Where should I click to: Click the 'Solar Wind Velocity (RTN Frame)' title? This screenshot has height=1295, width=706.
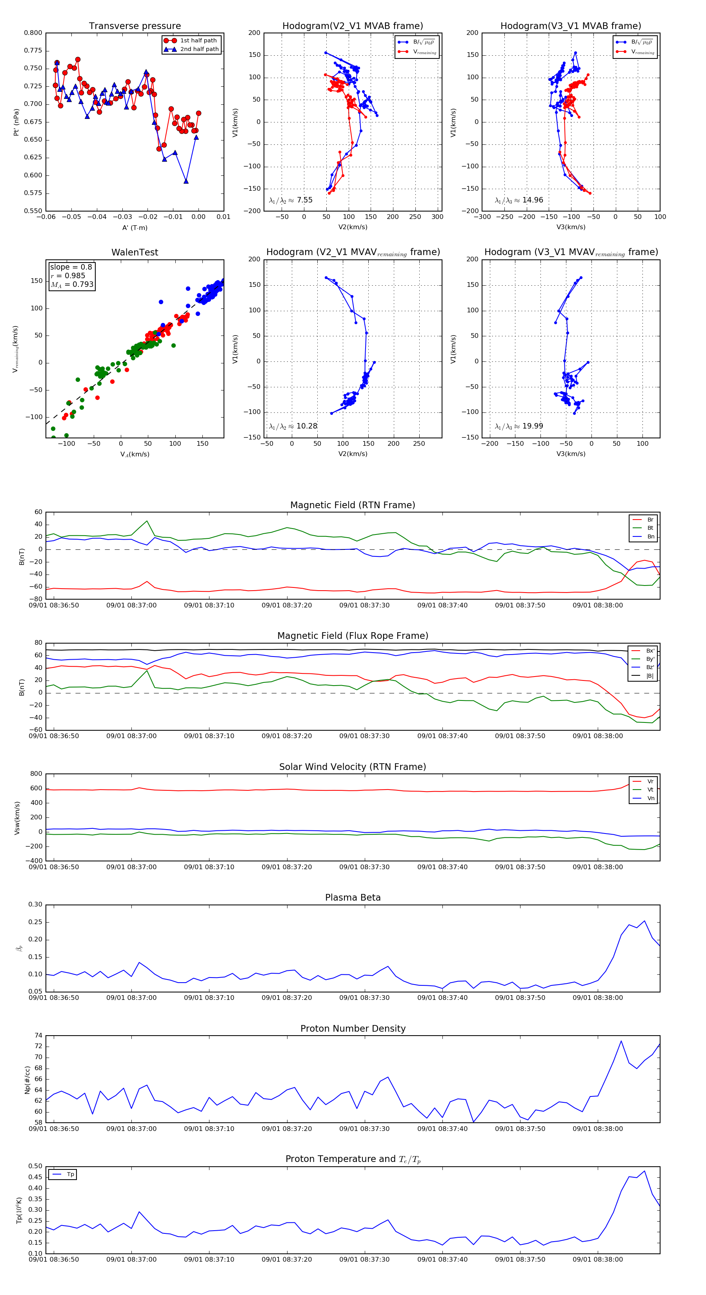[353, 767]
